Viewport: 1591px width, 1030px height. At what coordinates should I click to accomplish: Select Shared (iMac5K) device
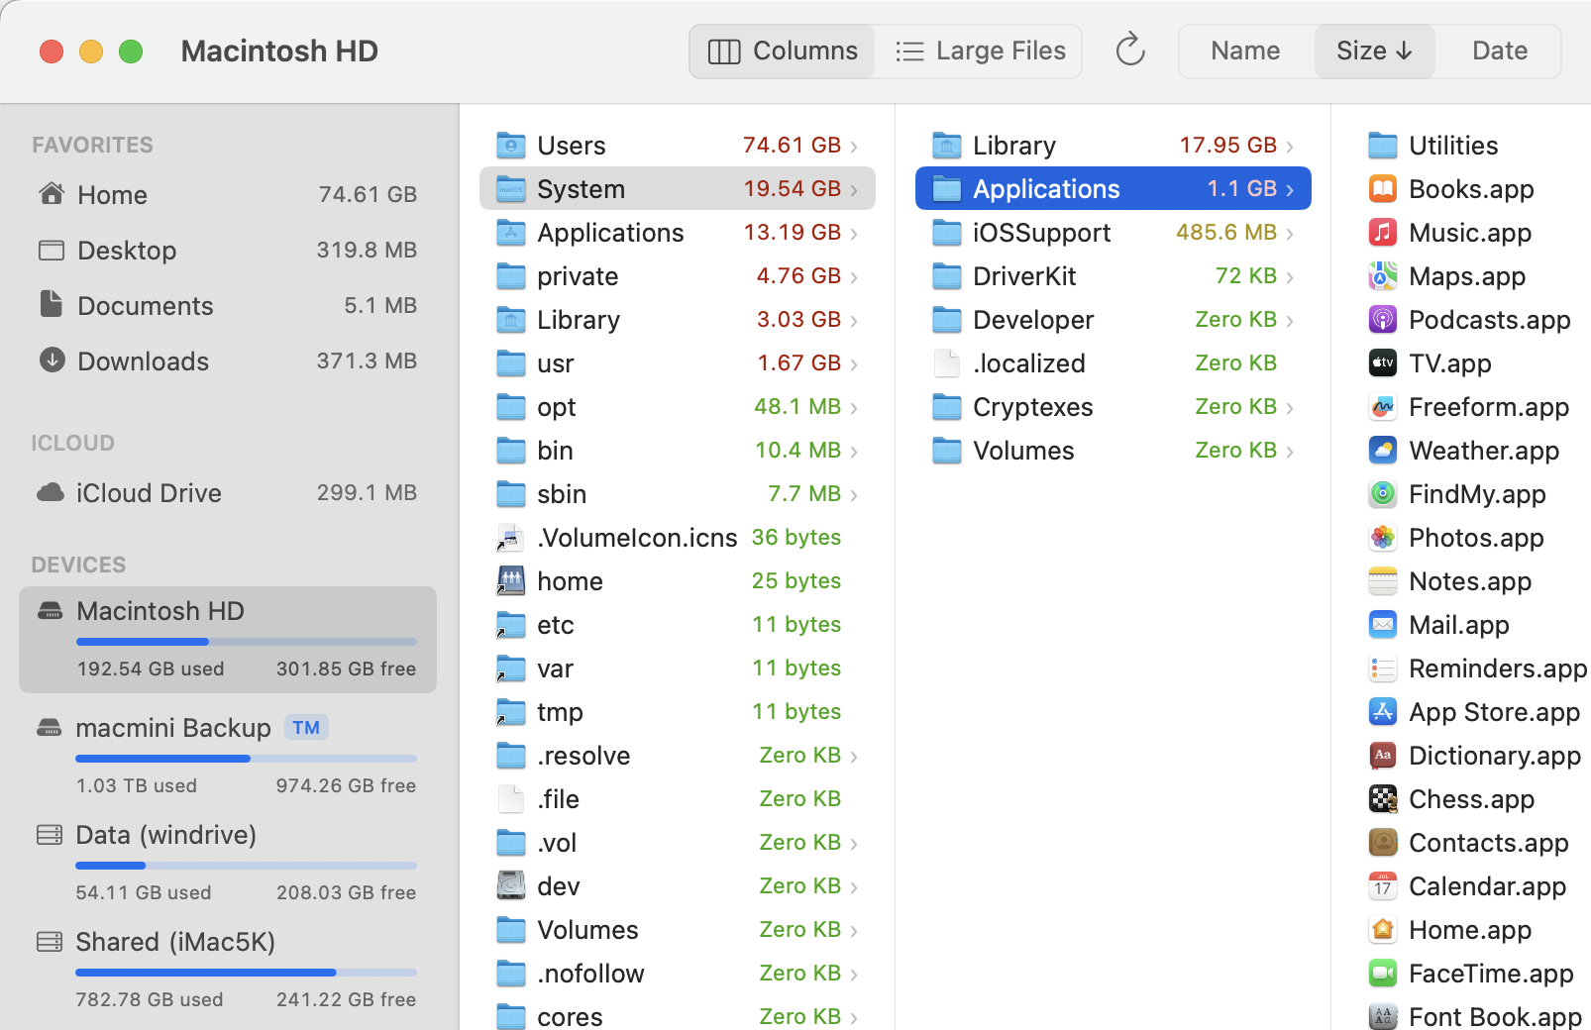point(228,969)
